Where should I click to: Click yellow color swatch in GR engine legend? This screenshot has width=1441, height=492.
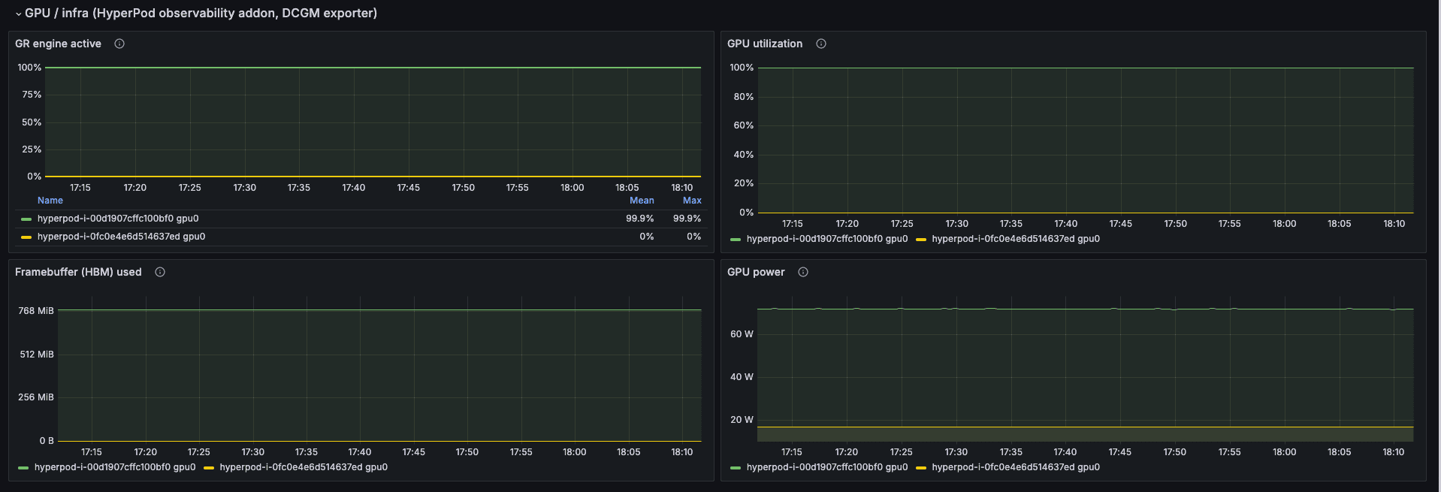click(x=26, y=237)
